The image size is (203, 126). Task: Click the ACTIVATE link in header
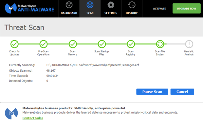[159, 9]
